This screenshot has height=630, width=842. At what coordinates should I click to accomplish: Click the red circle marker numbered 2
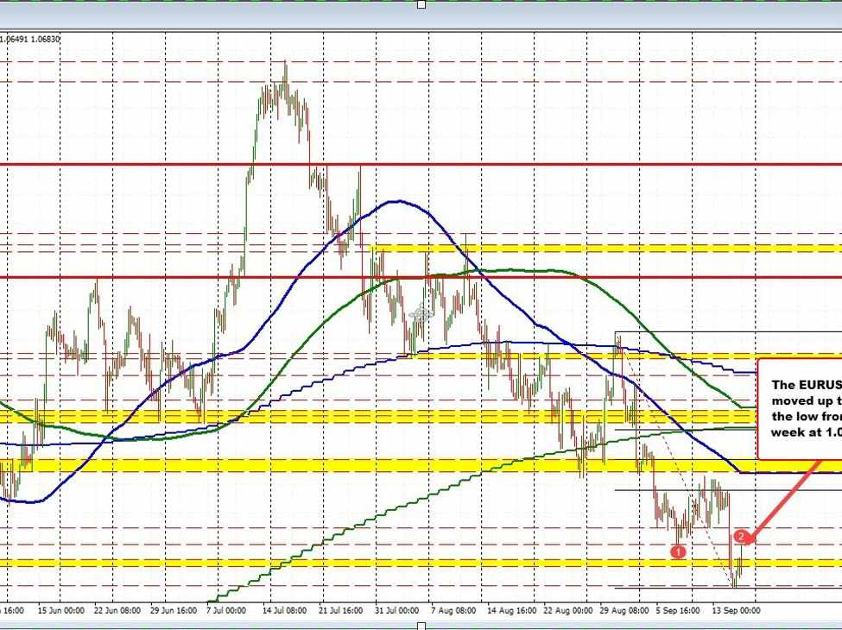click(741, 537)
